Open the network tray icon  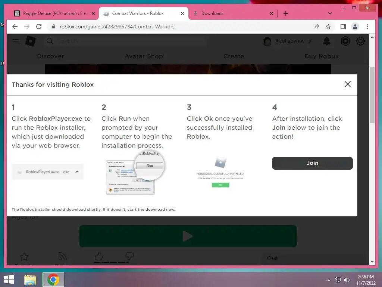pyautogui.click(x=338, y=280)
